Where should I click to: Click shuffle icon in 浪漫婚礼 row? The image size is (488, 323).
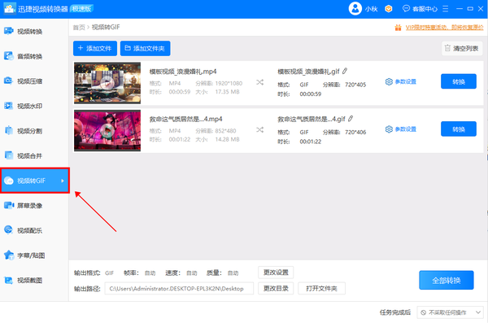coord(260,82)
